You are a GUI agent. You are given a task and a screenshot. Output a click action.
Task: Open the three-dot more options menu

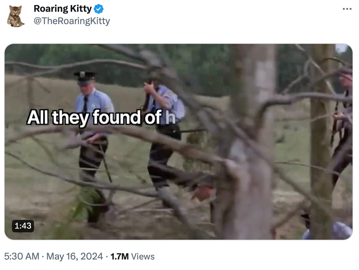point(347,9)
